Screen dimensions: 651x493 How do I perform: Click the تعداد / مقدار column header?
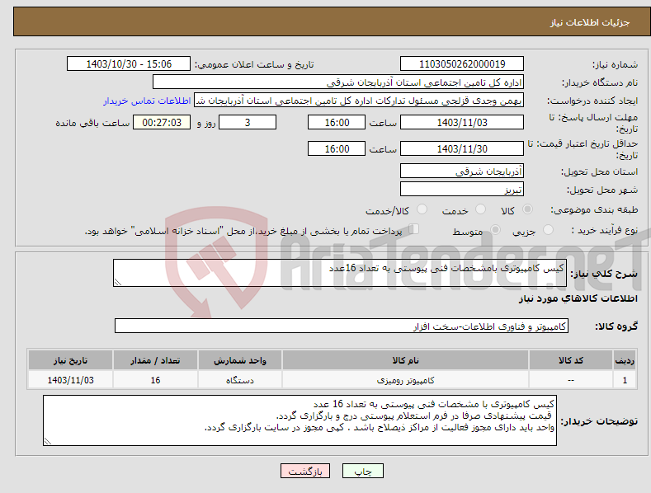155,360
